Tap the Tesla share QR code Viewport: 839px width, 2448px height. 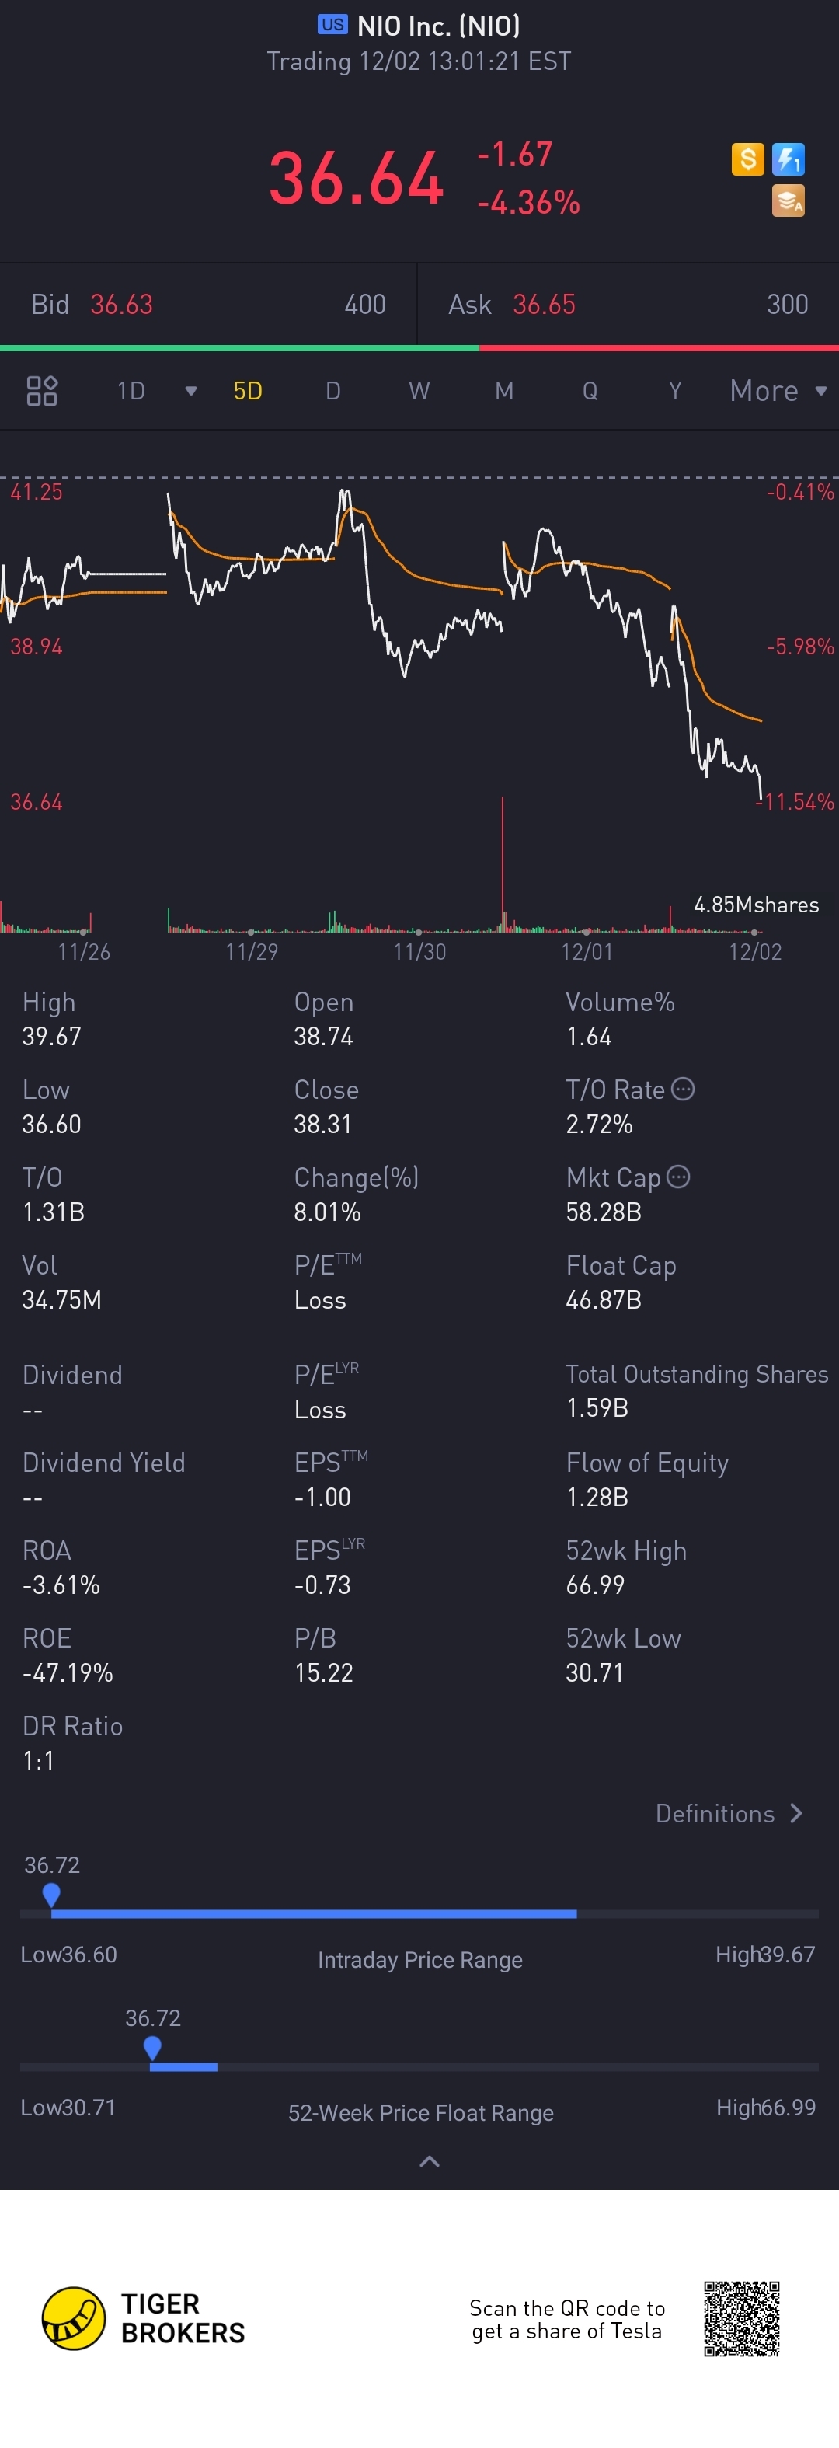pyautogui.click(x=742, y=2317)
